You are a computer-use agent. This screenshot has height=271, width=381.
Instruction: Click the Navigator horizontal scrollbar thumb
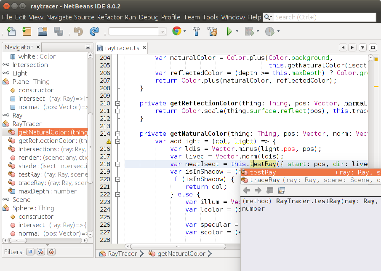point(18,240)
